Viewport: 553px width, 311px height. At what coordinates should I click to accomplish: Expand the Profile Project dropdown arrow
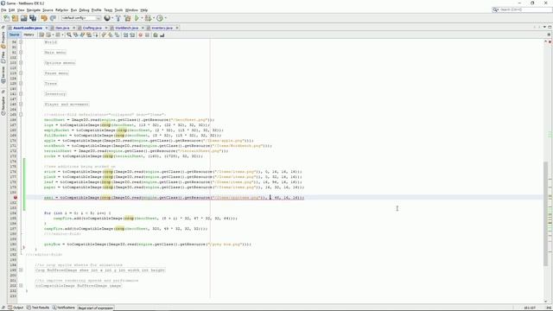(165, 18)
